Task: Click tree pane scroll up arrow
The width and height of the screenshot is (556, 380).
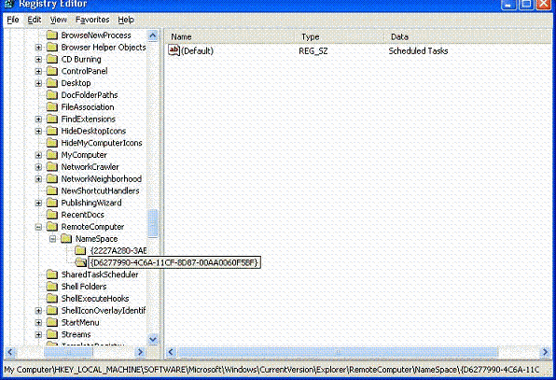Action: coord(153,35)
